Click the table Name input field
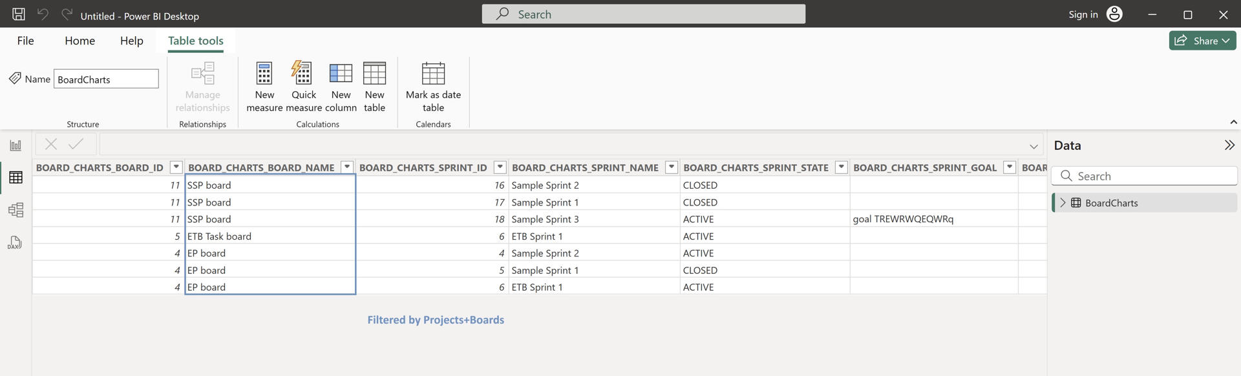1241x376 pixels. point(106,79)
